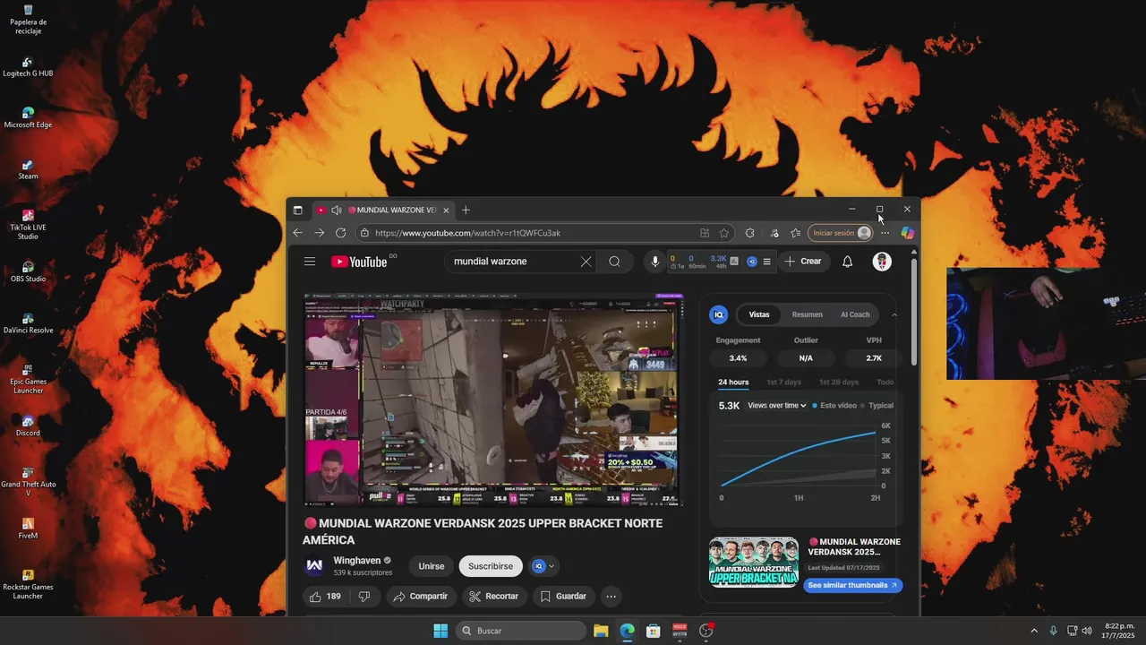Image resolution: width=1146 pixels, height=645 pixels.
Task: Open more actions ellipsis under video
Action: point(611,597)
